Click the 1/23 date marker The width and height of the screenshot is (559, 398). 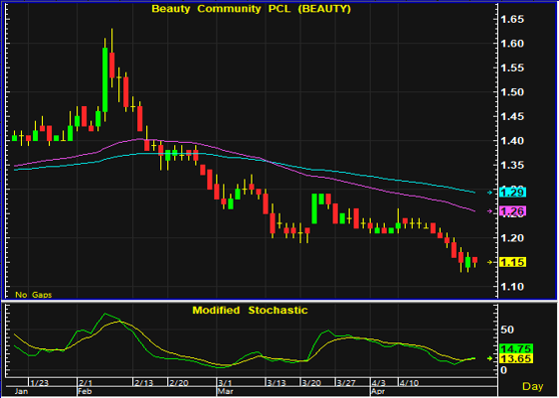point(39,383)
